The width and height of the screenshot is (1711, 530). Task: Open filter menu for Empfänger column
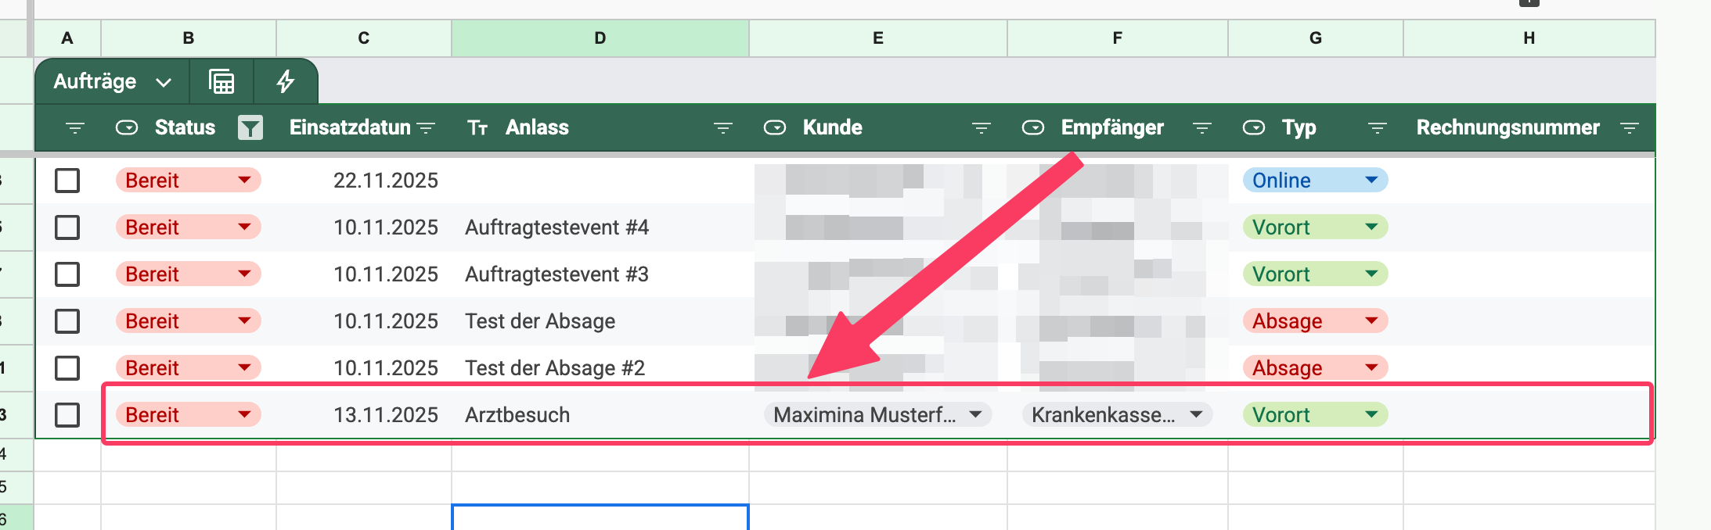pyautogui.click(x=1201, y=127)
